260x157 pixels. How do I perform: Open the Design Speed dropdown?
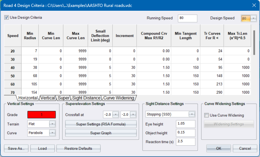pyautogui.click(x=254, y=18)
